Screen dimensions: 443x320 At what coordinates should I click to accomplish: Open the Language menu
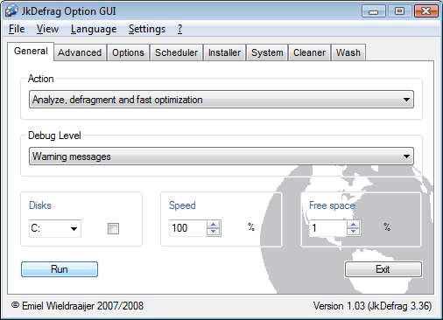tap(94, 29)
